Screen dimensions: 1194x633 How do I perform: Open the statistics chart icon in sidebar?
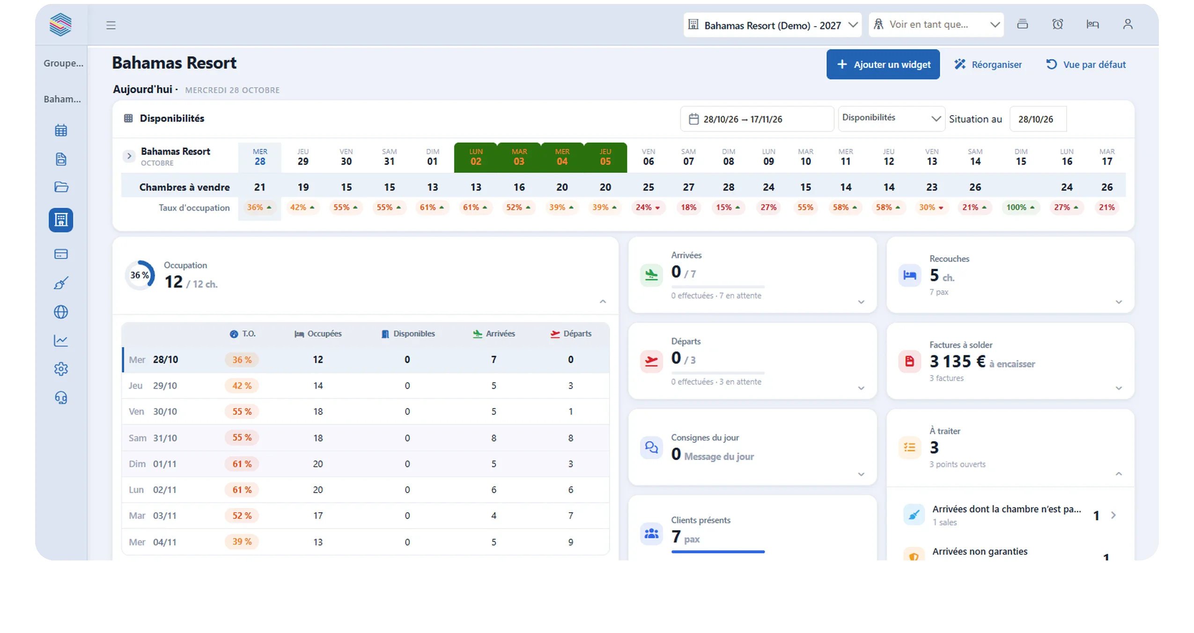pos(61,340)
